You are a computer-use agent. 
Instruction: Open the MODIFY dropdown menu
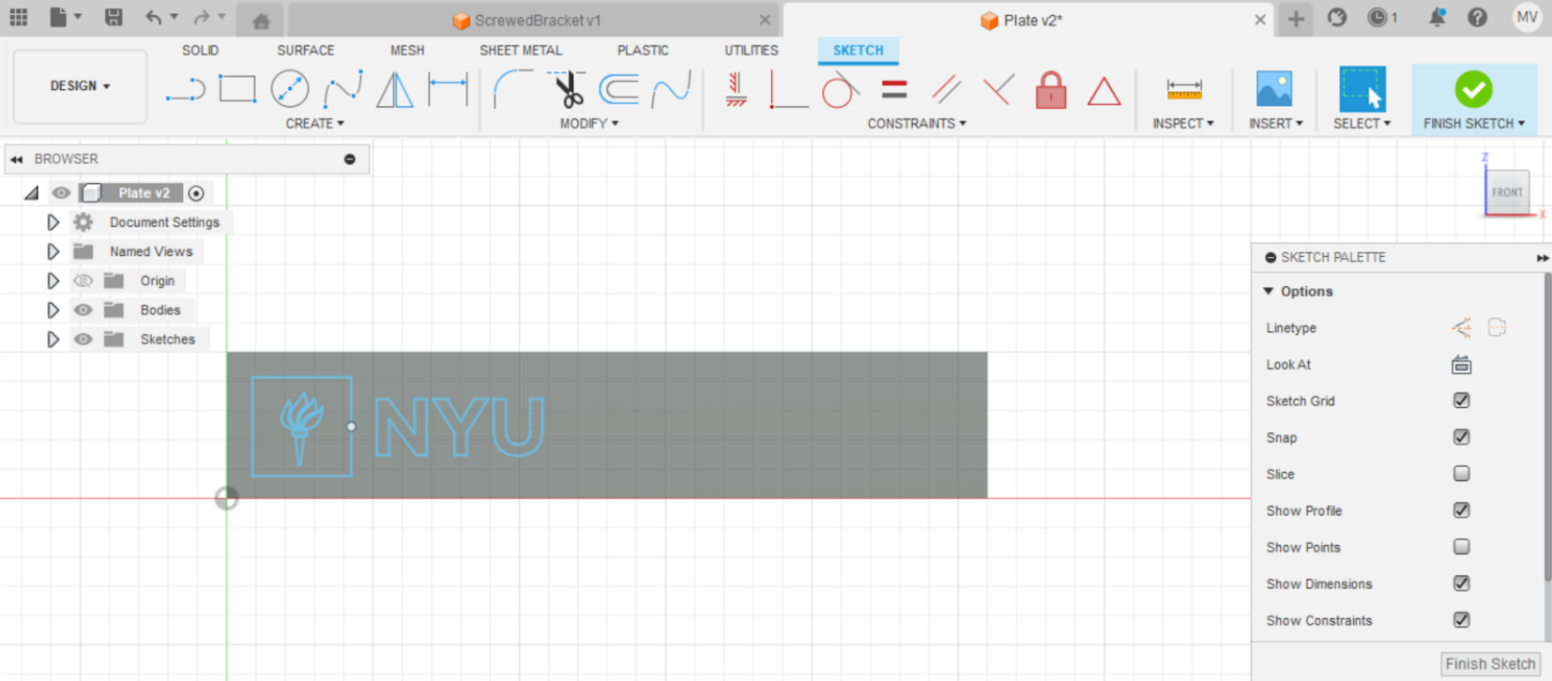pyautogui.click(x=588, y=123)
